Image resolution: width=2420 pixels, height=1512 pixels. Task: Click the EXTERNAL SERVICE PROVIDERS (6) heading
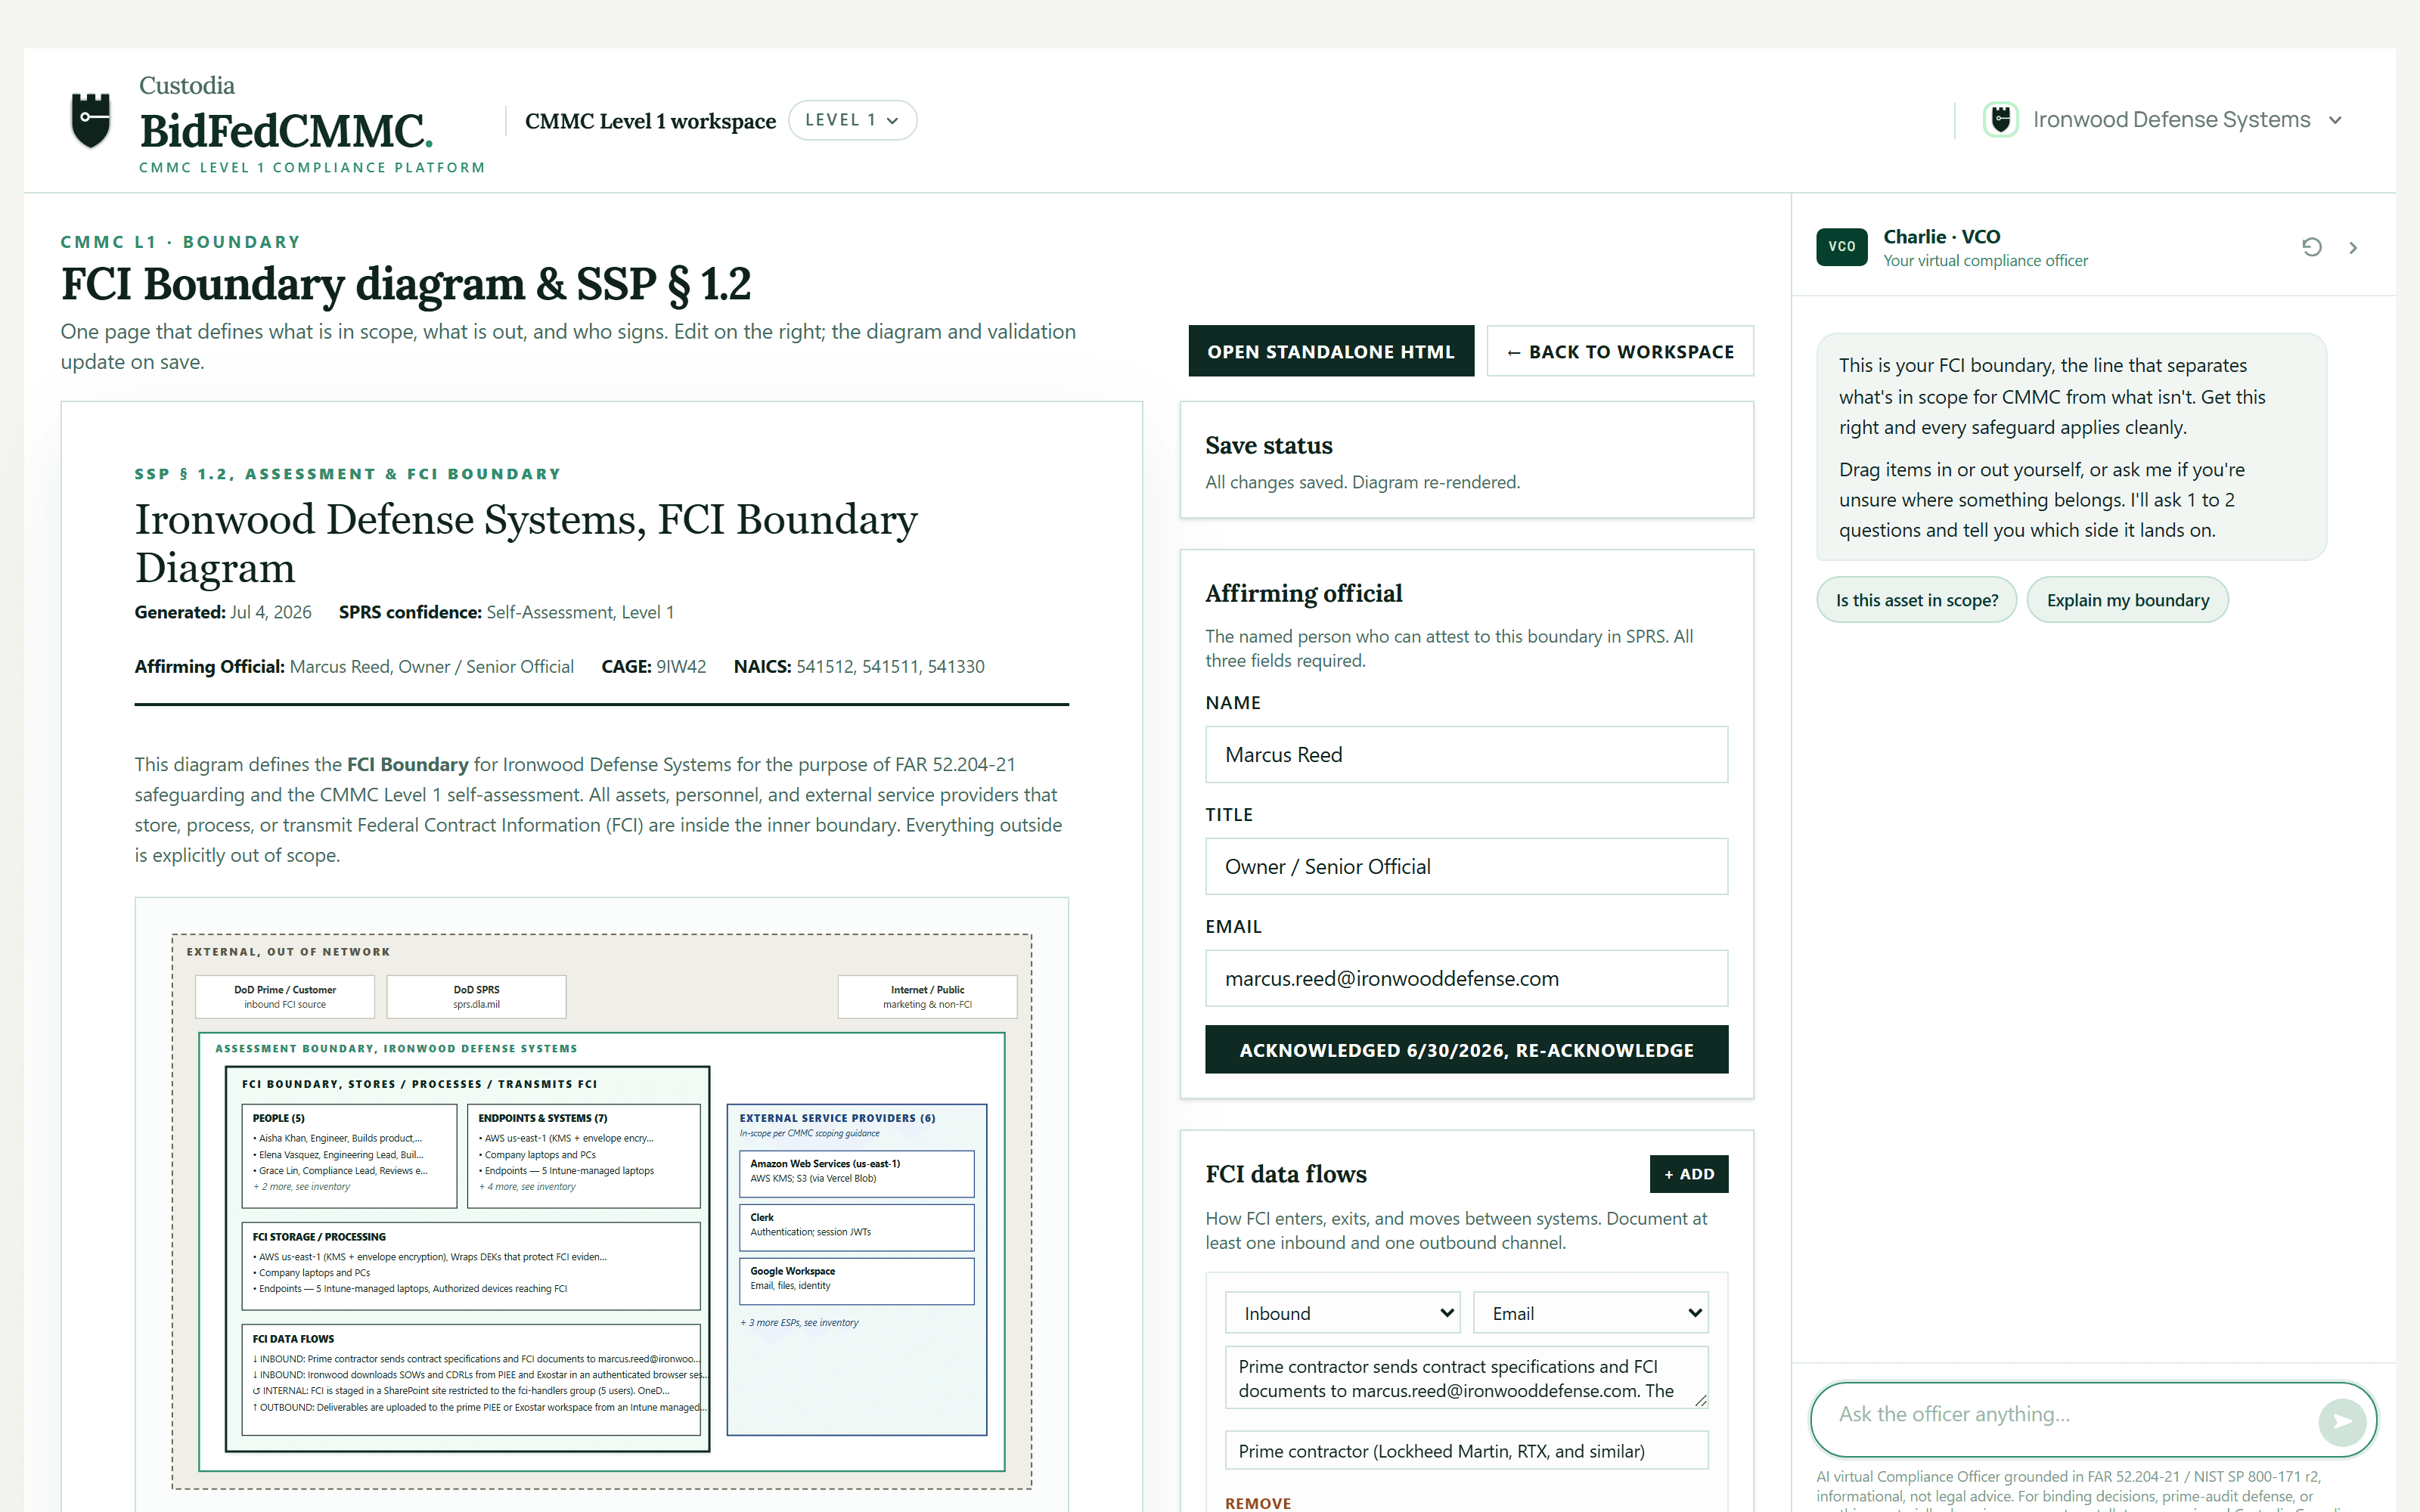pyautogui.click(x=838, y=1118)
